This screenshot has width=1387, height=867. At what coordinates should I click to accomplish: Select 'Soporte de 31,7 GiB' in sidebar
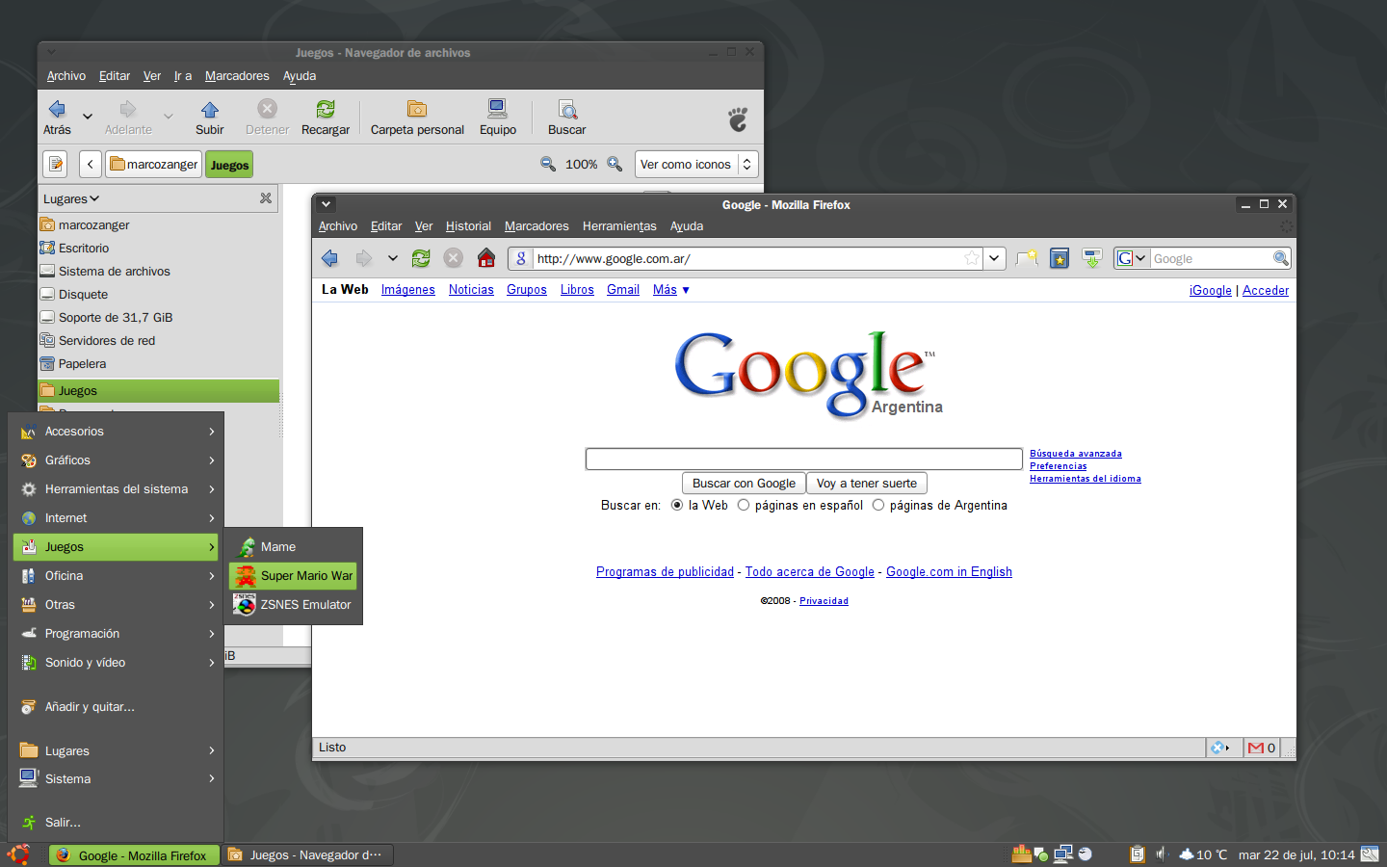(159, 318)
